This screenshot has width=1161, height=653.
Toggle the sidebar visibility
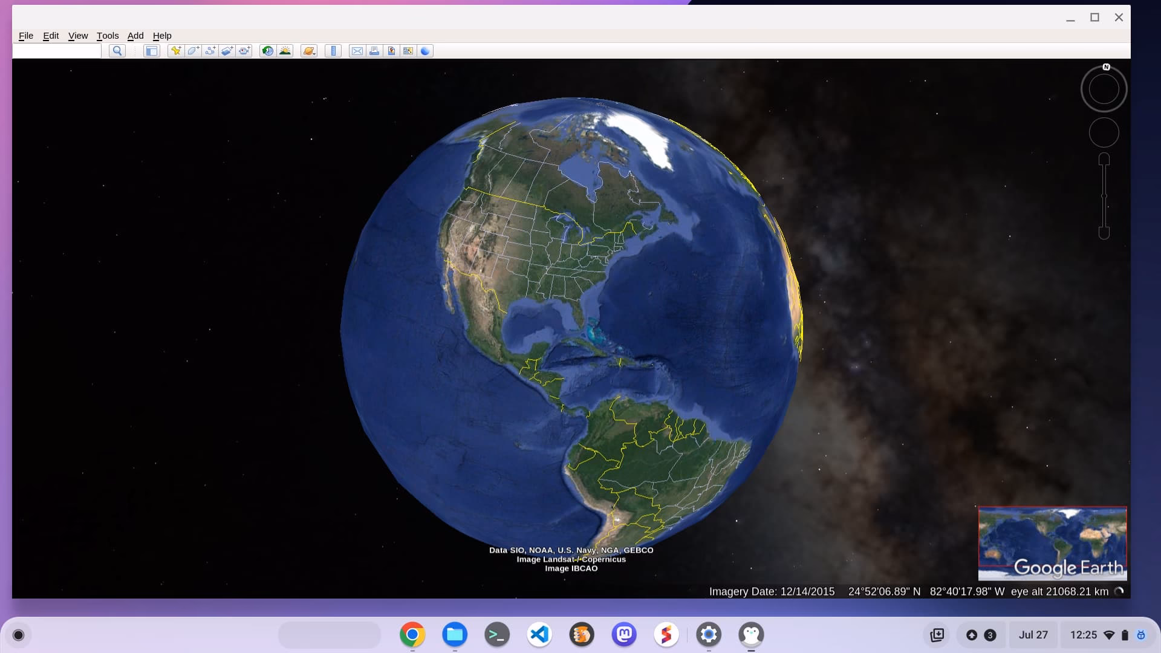point(152,51)
